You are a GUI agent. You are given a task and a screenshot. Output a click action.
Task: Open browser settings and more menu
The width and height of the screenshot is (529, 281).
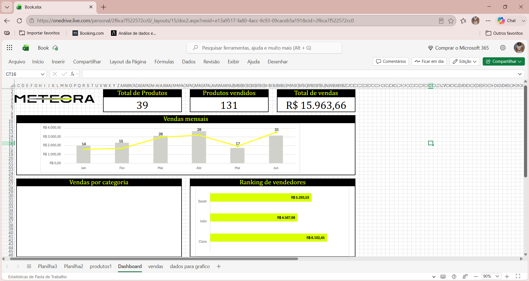[x=488, y=21]
